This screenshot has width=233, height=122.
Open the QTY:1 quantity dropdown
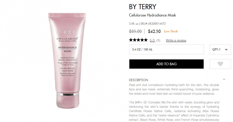click(x=220, y=49)
